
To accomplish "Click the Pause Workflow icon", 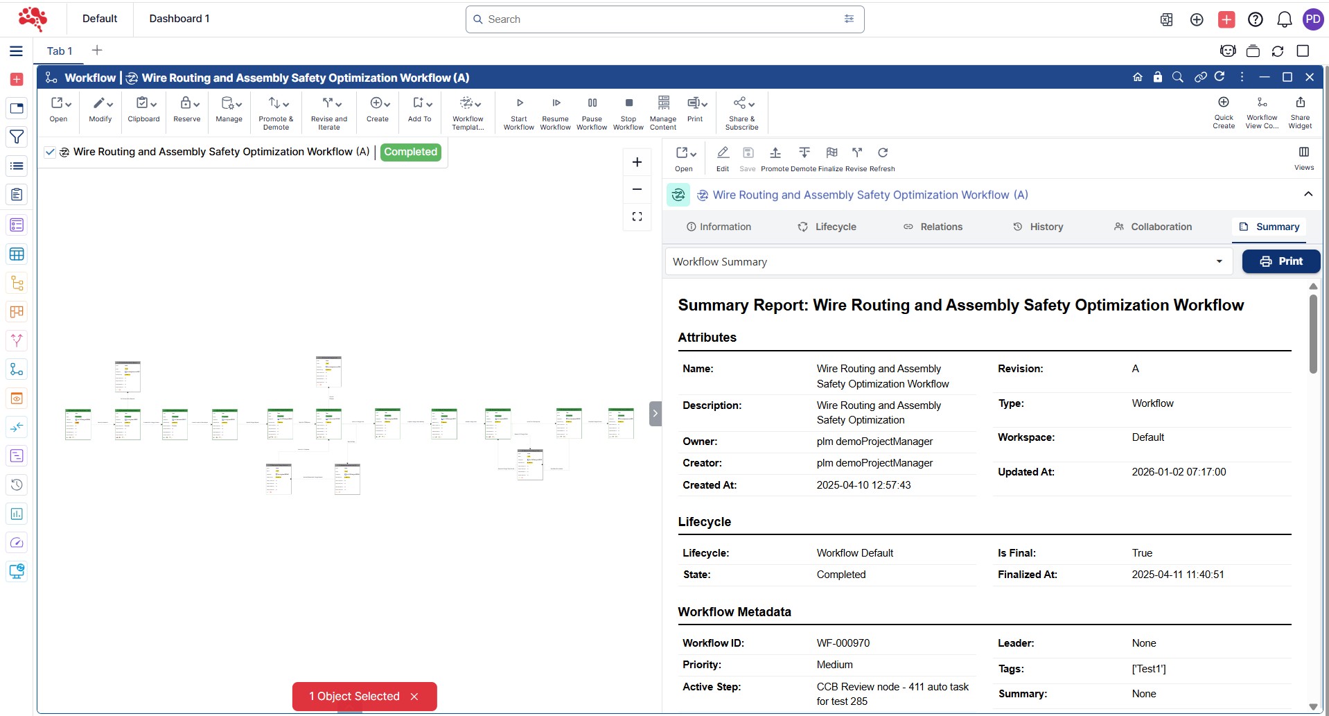I will (592, 103).
